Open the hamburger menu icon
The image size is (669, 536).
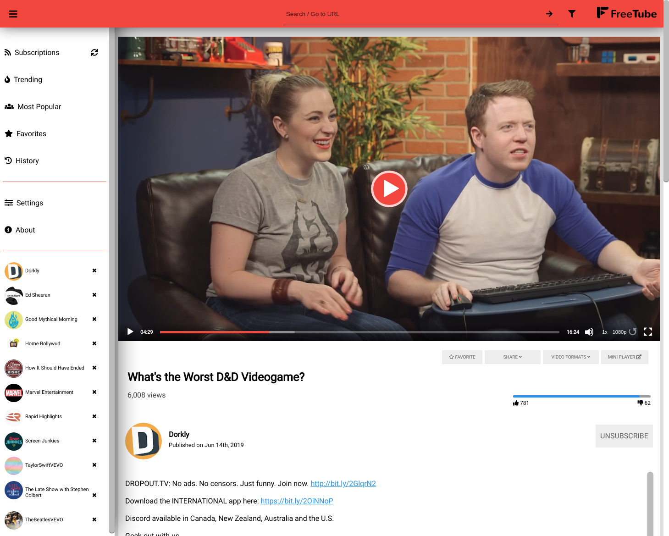click(x=13, y=14)
